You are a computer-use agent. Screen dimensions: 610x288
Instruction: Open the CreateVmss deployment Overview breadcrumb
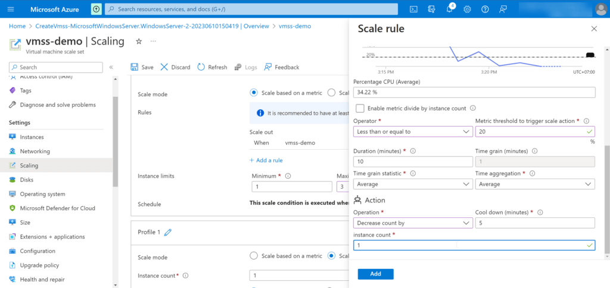[152, 26]
